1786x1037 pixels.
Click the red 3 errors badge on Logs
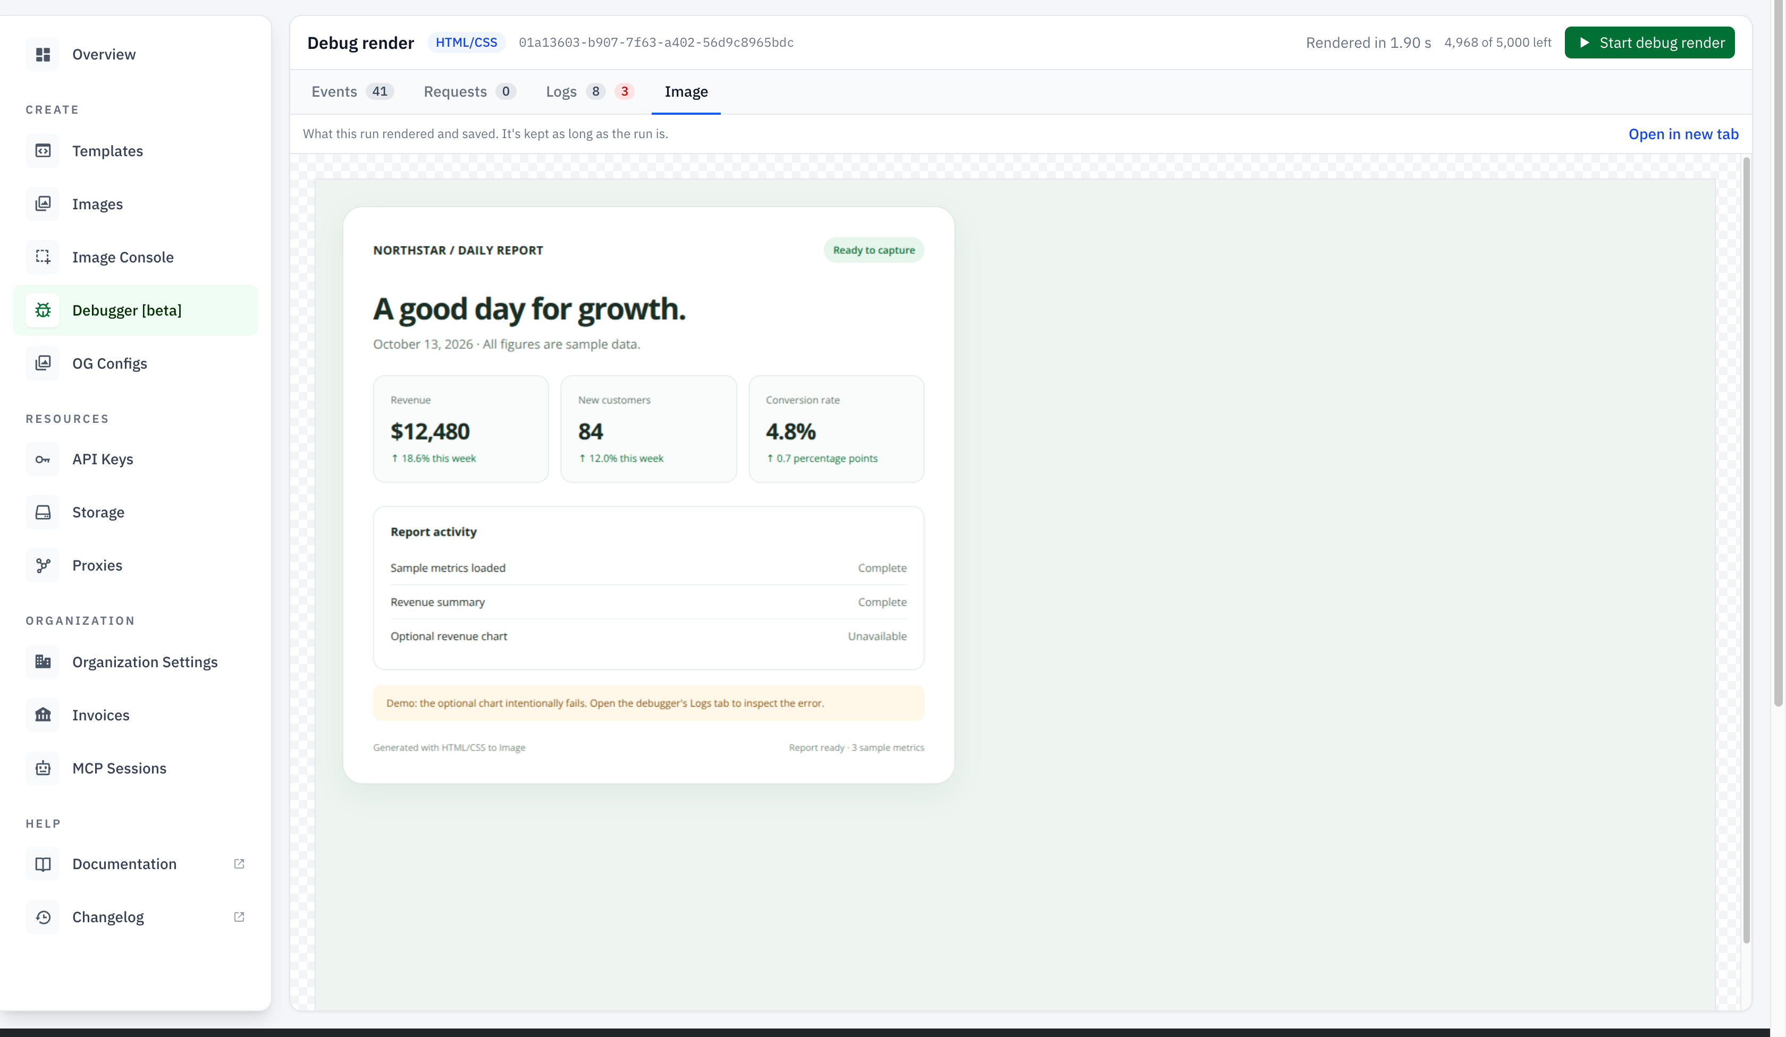(625, 91)
